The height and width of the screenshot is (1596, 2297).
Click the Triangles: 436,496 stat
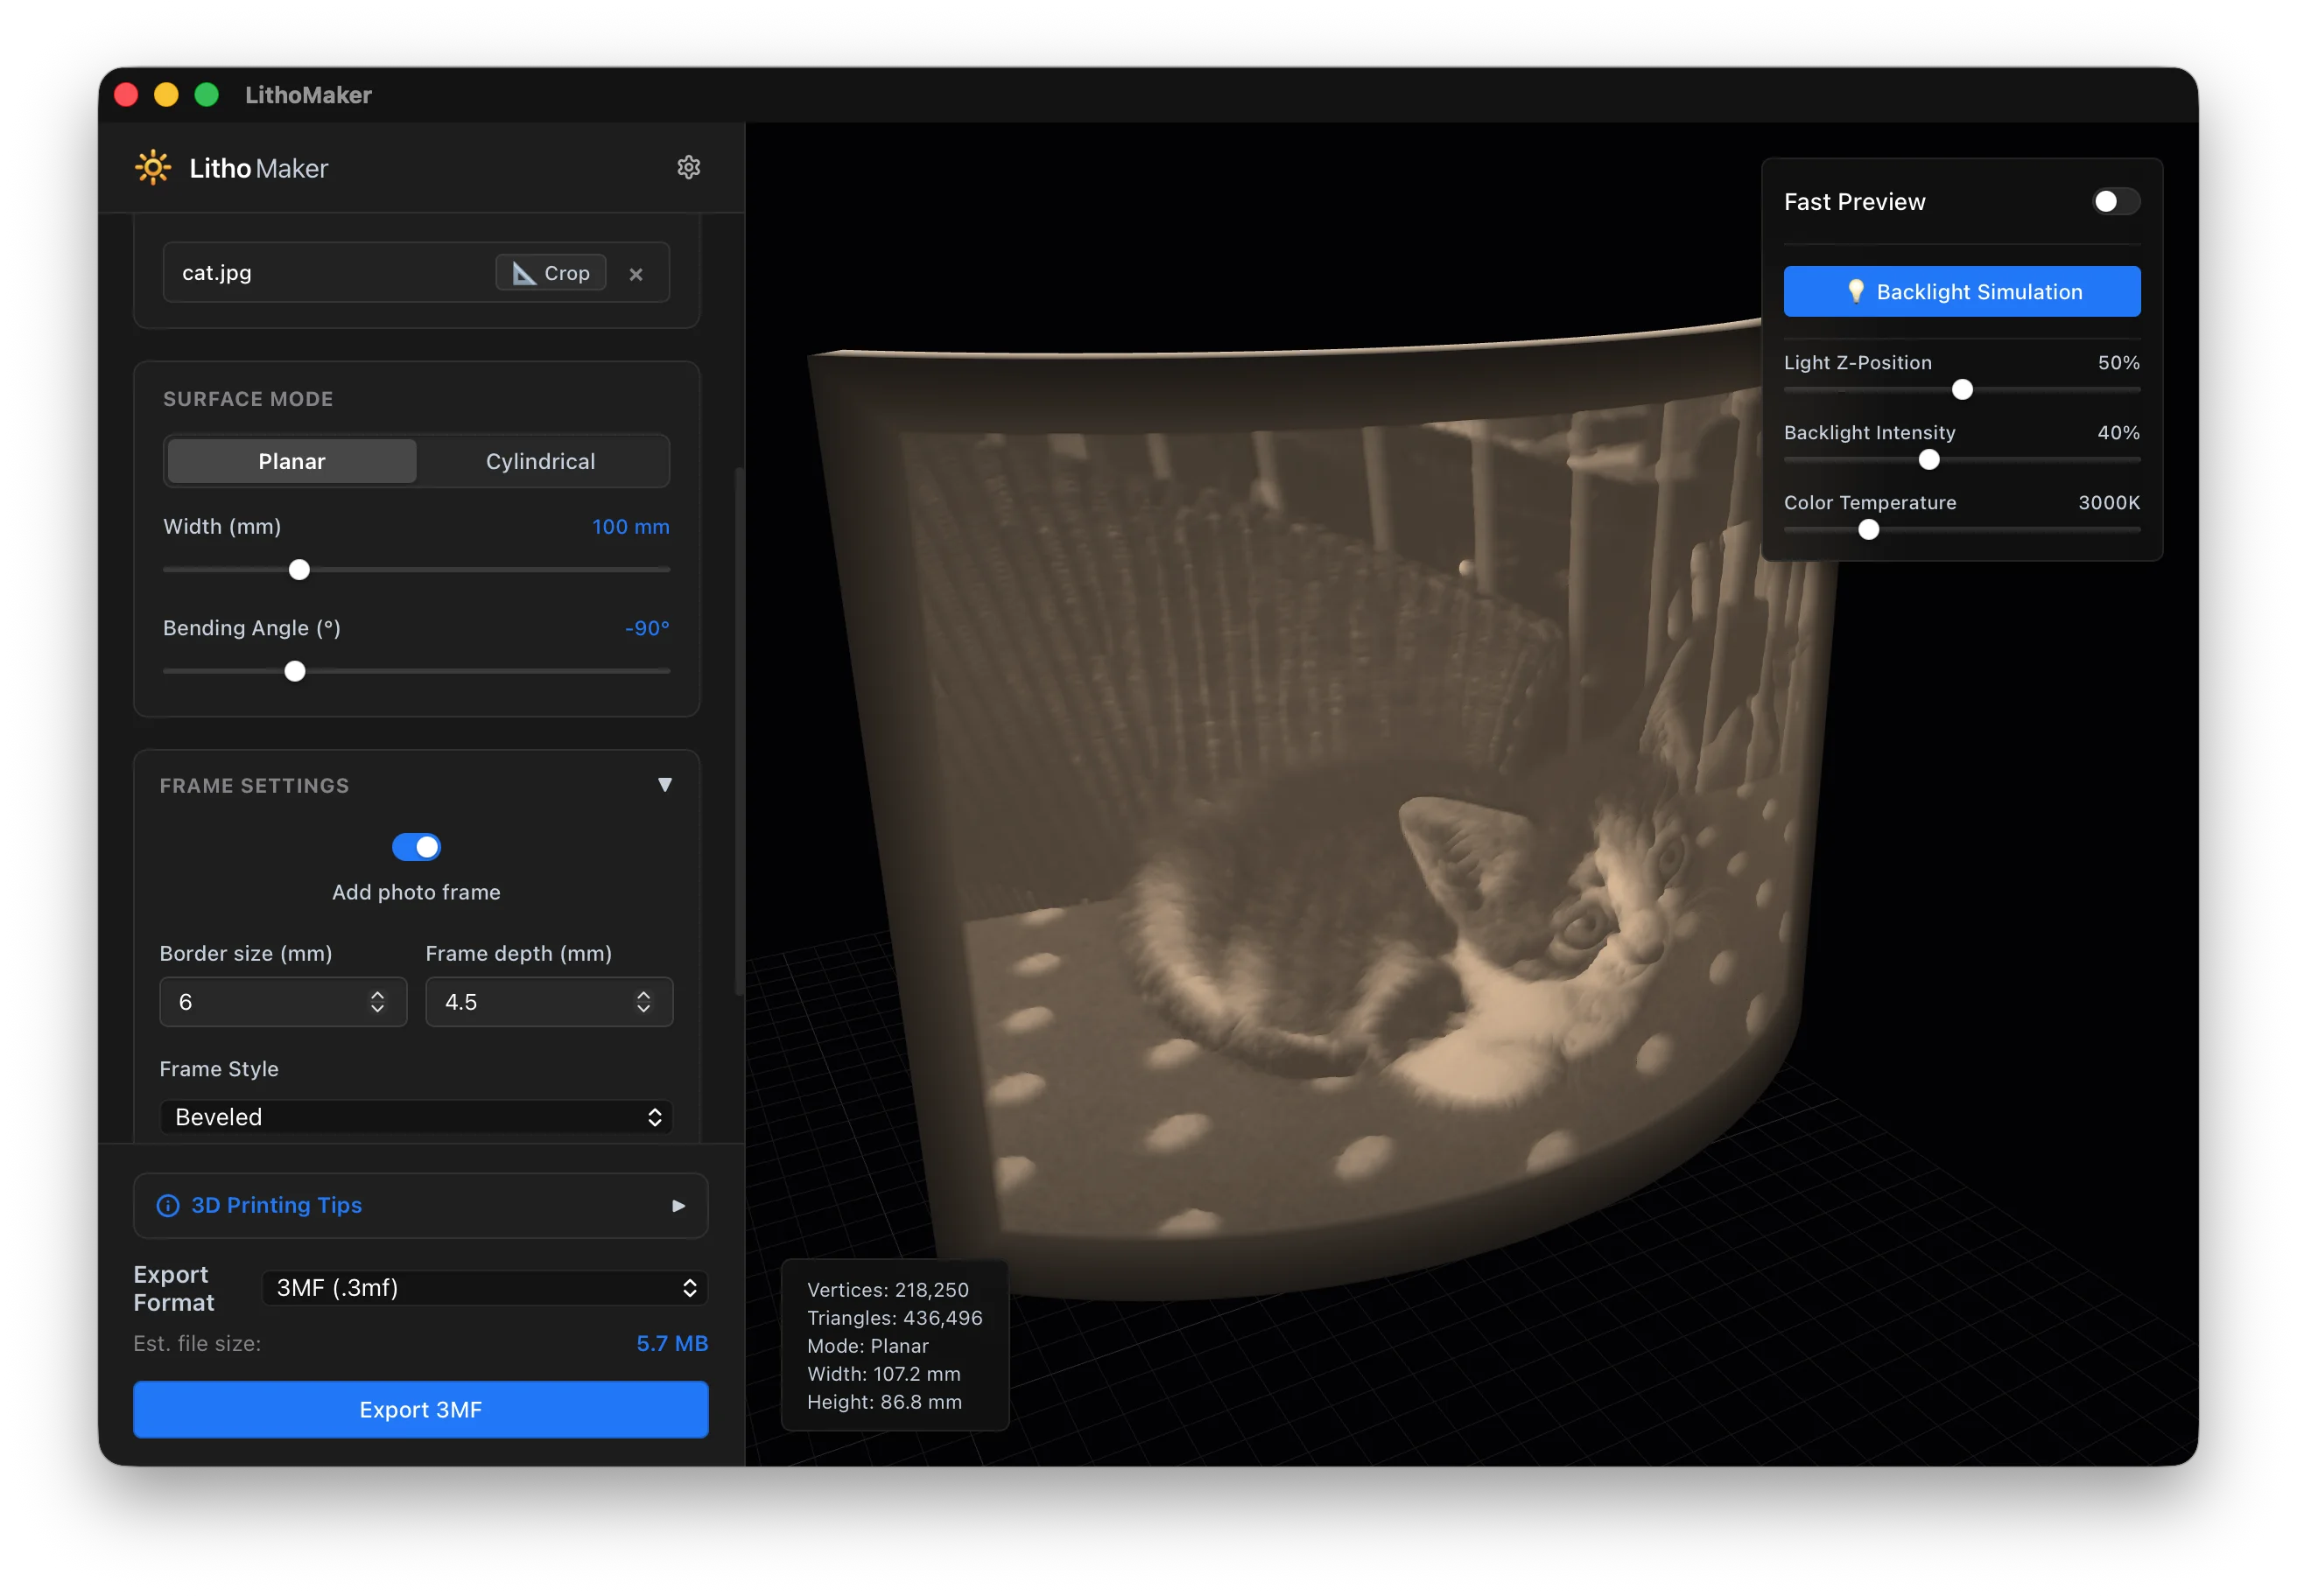[896, 1318]
